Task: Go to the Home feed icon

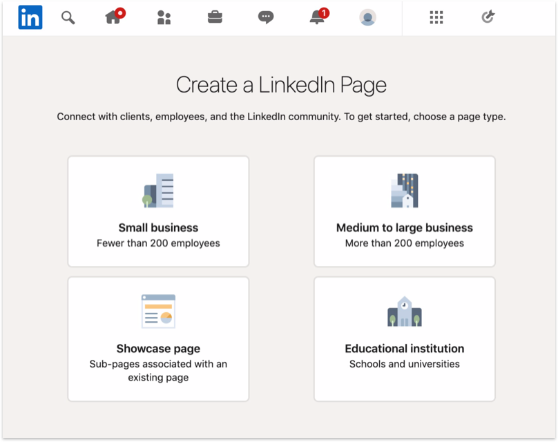Action: click(x=114, y=17)
